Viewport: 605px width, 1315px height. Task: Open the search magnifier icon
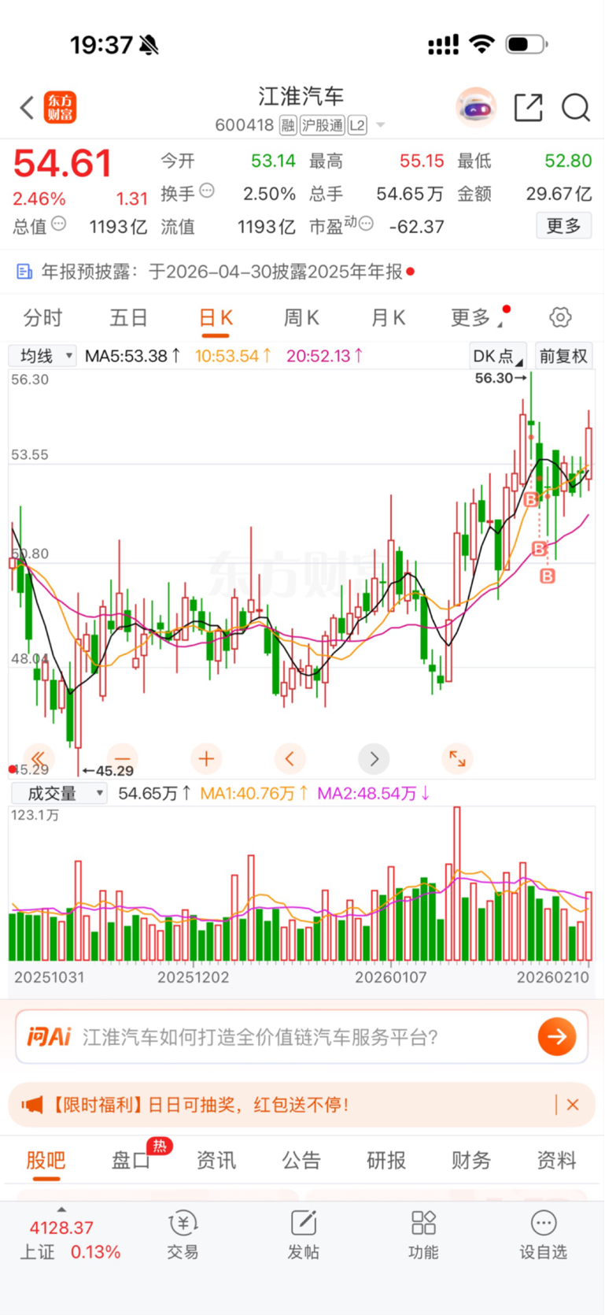click(x=576, y=107)
